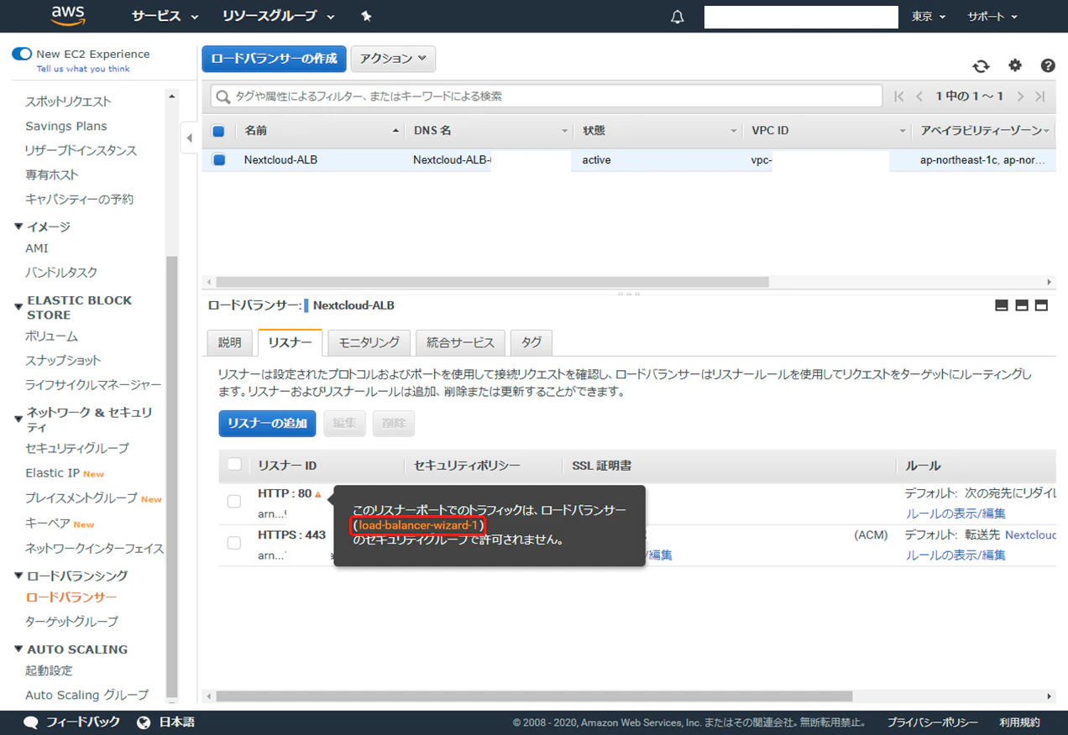The height and width of the screenshot is (735, 1068).
Task: Maximize the details pane layout icon
Action: [x=1042, y=305]
